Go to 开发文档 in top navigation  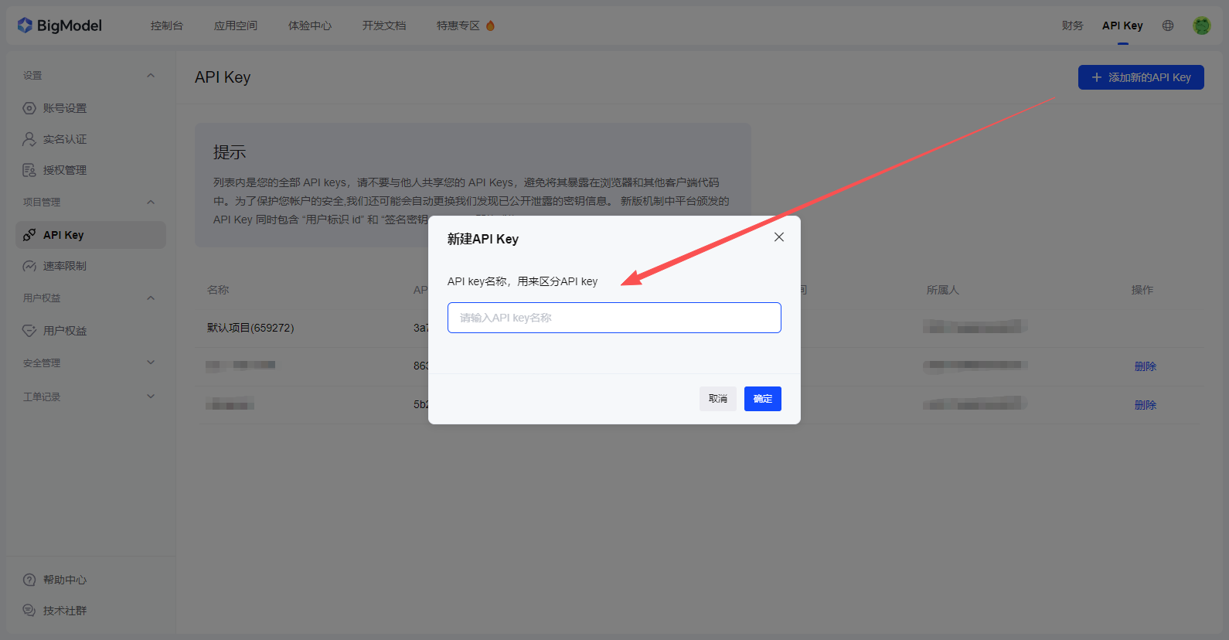click(x=383, y=26)
